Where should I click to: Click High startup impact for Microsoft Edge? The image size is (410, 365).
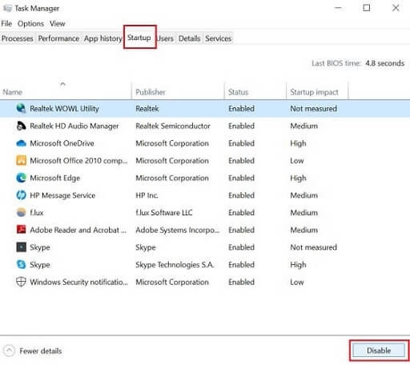click(x=298, y=178)
